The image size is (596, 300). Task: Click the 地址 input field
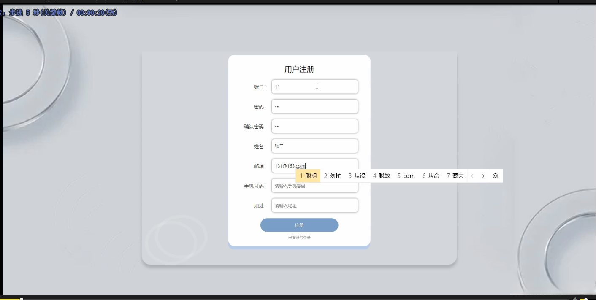(314, 206)
